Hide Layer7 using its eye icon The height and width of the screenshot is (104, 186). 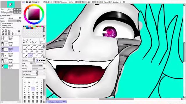click(2, 54)
